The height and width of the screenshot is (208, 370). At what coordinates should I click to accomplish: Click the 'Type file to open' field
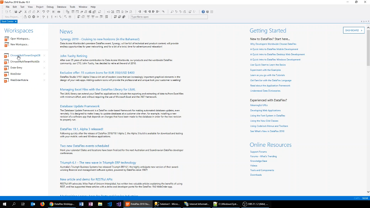169,17
